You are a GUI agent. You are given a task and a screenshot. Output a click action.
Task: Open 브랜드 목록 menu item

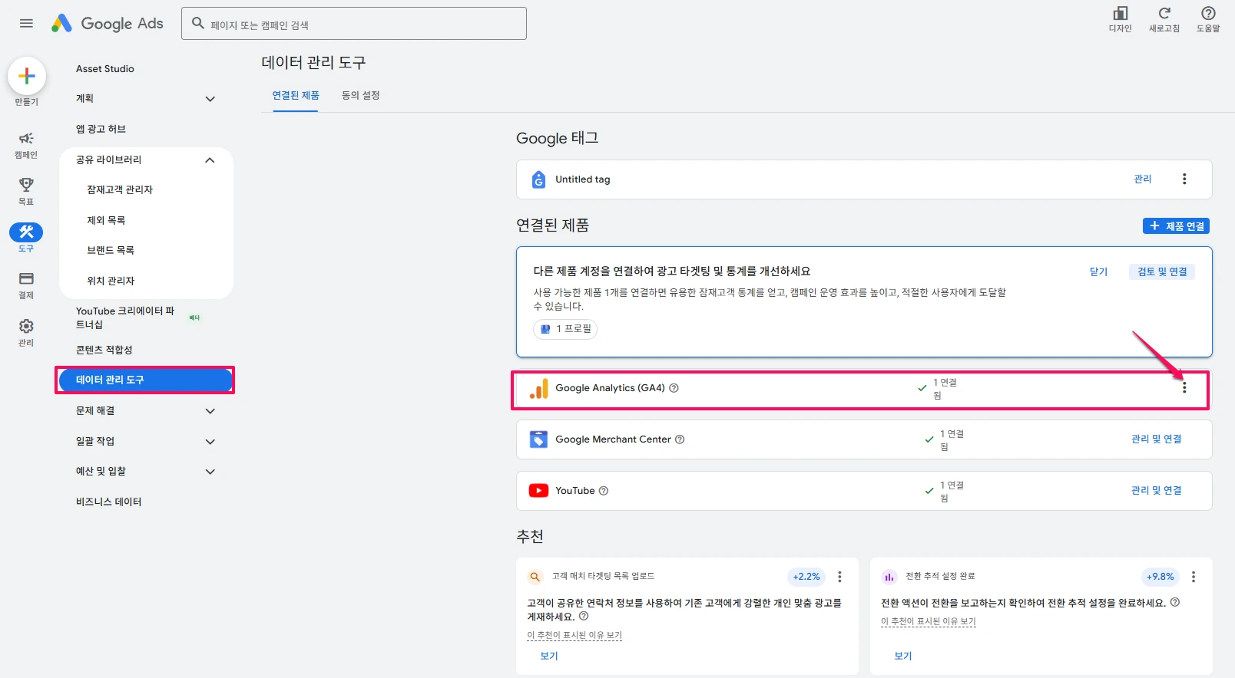(111, 250)
